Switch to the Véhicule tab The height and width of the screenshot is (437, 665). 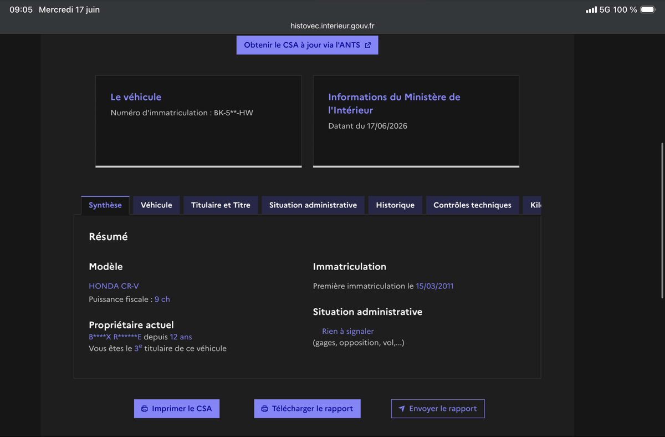click(x=156, y=205)
